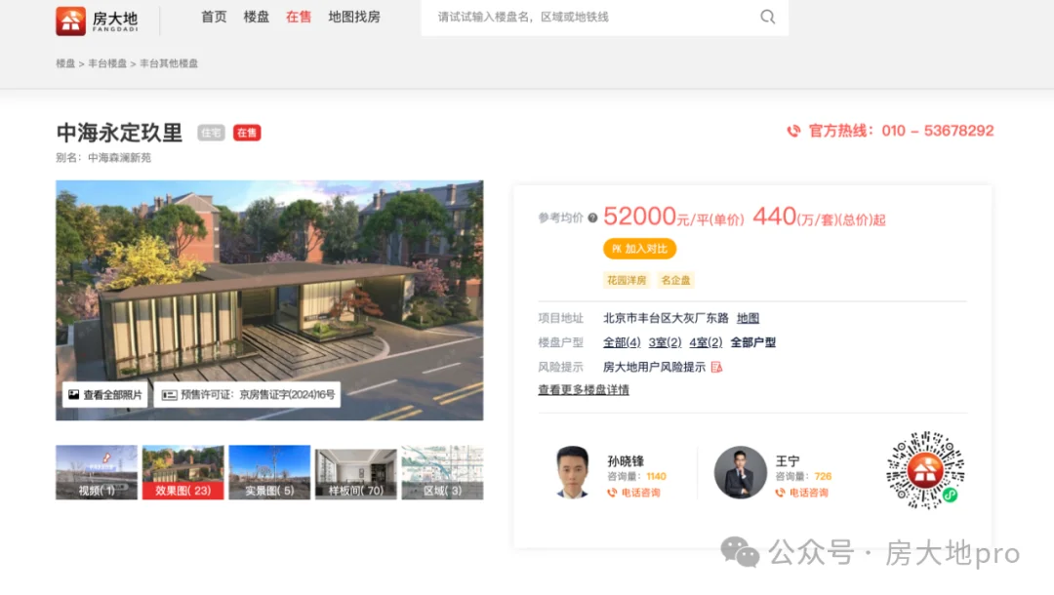The width and height of the screenshot is (1054, 595).
Task: Open the 地图 link beside address
Action: point(749,318)
